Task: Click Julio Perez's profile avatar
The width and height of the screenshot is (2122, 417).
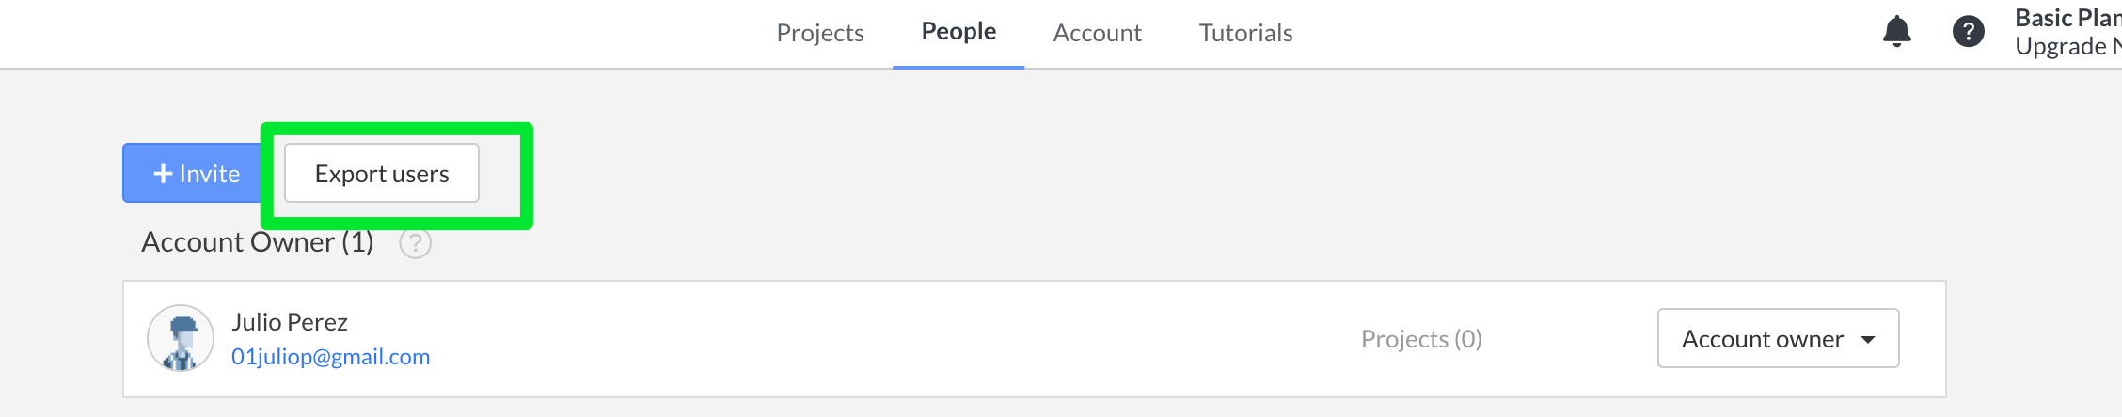Action: coord(181,338)
